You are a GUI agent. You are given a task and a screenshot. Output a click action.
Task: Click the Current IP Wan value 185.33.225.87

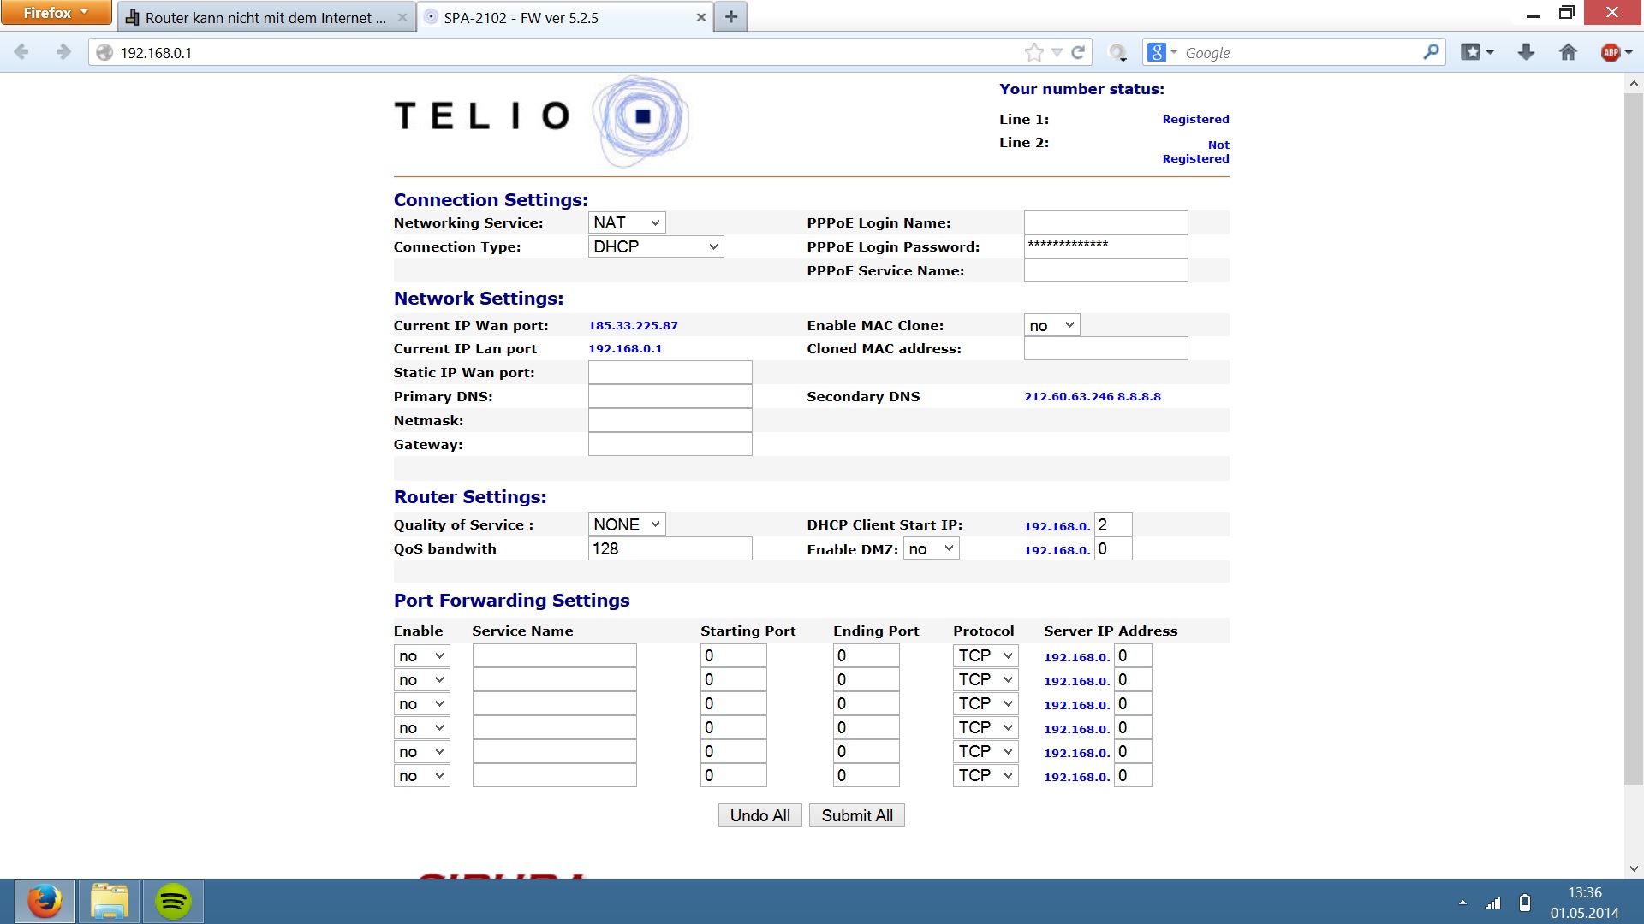(x=633, y=325)
